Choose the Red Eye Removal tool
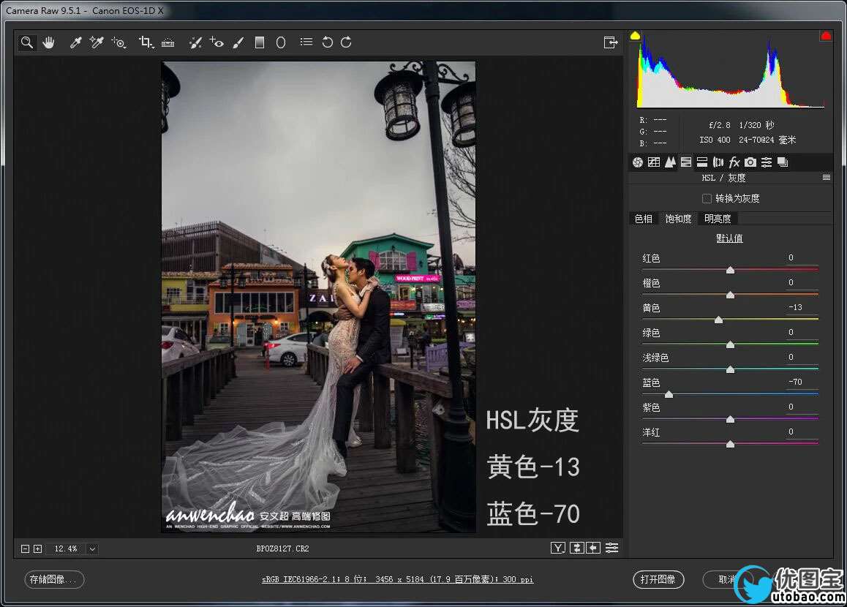Screen dimensions: 847x607 [217, 42]
